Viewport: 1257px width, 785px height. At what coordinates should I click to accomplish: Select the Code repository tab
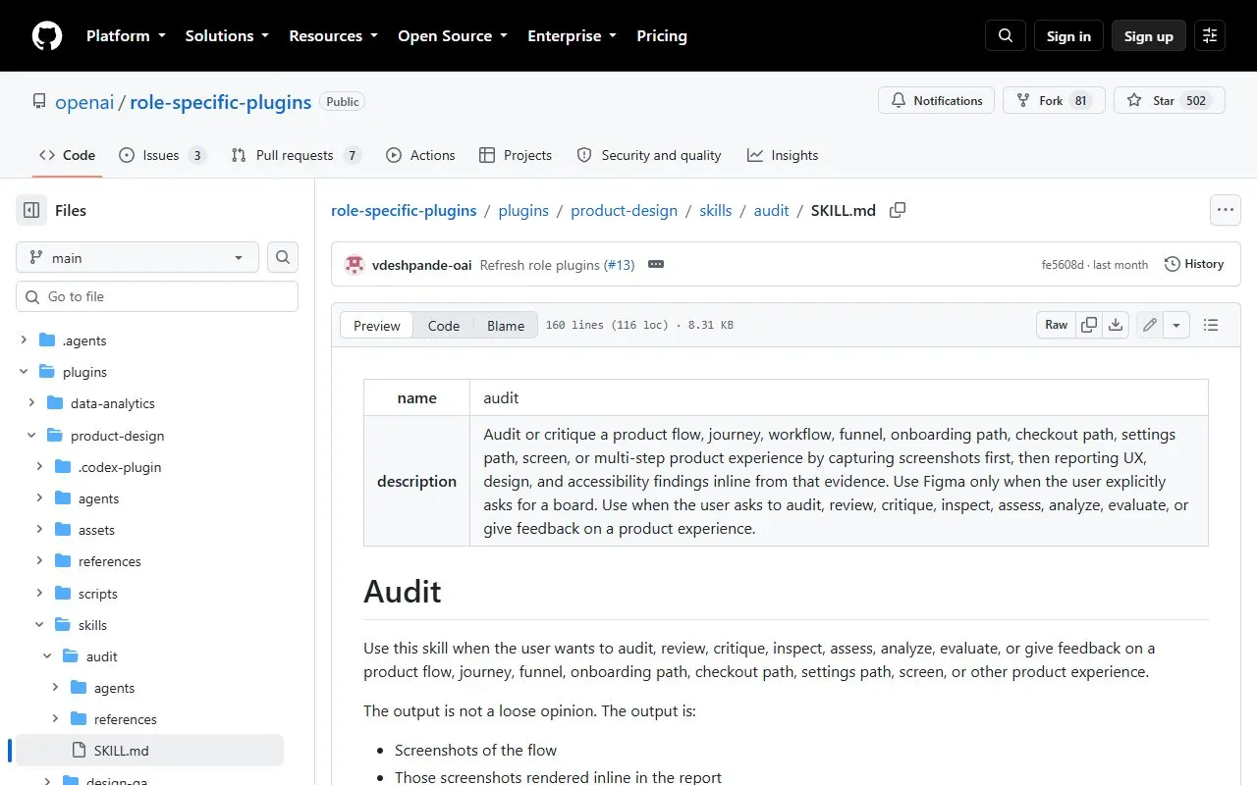[x=67, y=155]
